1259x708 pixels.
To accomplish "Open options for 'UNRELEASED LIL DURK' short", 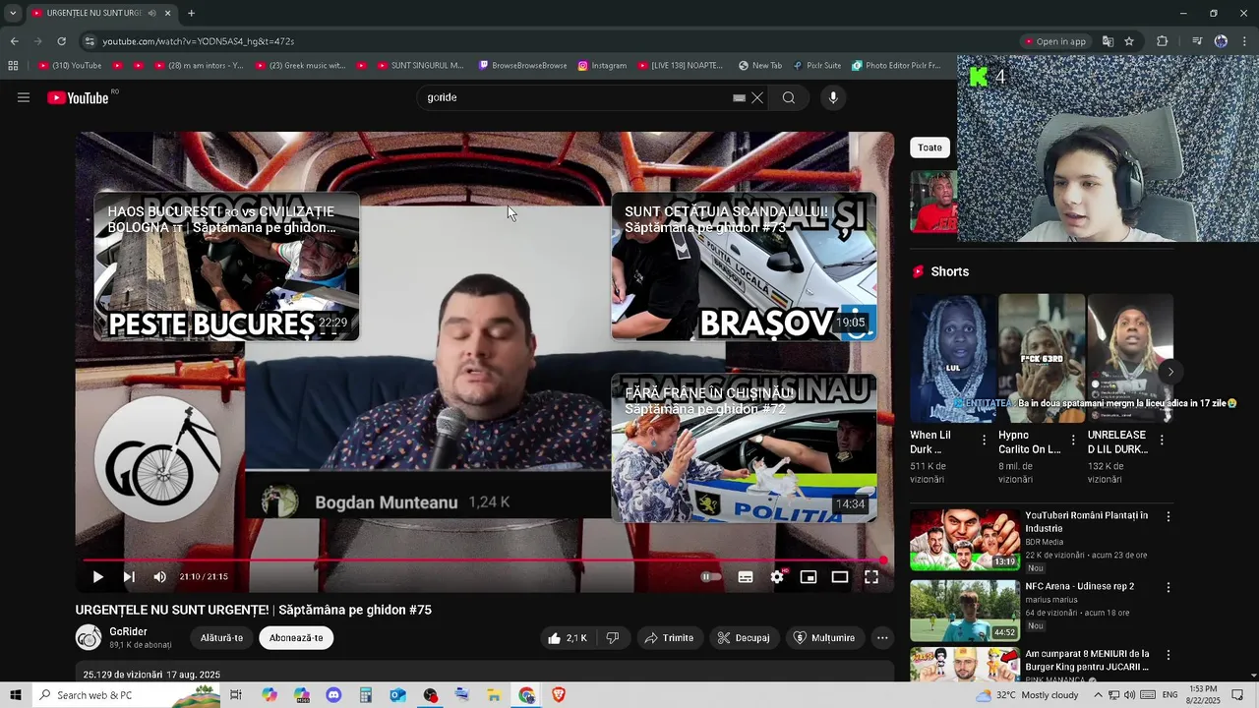I will coord(1162,441).
